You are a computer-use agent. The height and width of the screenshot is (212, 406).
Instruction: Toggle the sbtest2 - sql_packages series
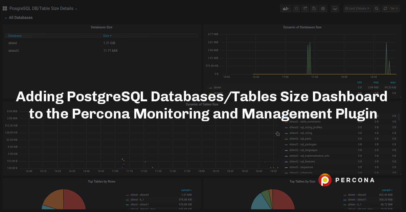click(303, 144)
